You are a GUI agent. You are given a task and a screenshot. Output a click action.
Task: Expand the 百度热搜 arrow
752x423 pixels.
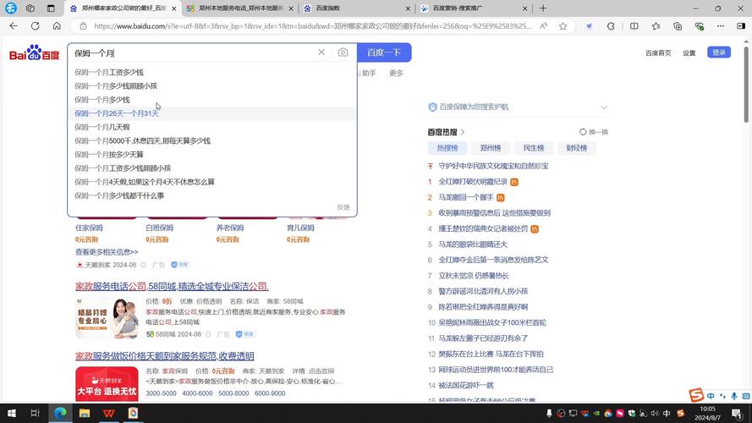463,132
